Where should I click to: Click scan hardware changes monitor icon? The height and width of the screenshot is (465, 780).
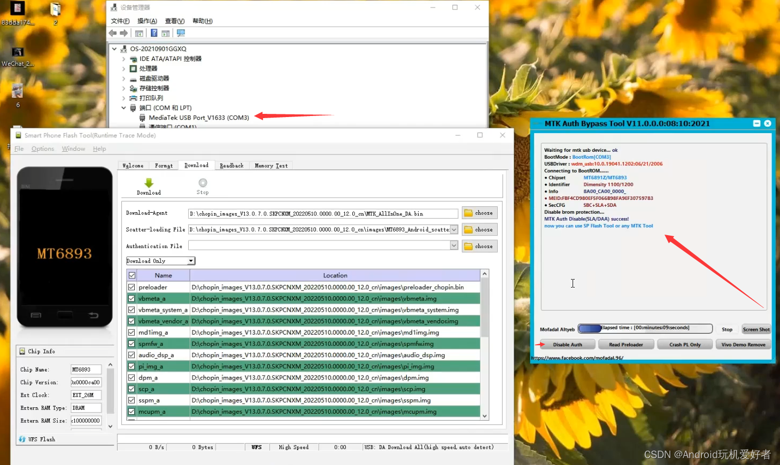point(181,33)
